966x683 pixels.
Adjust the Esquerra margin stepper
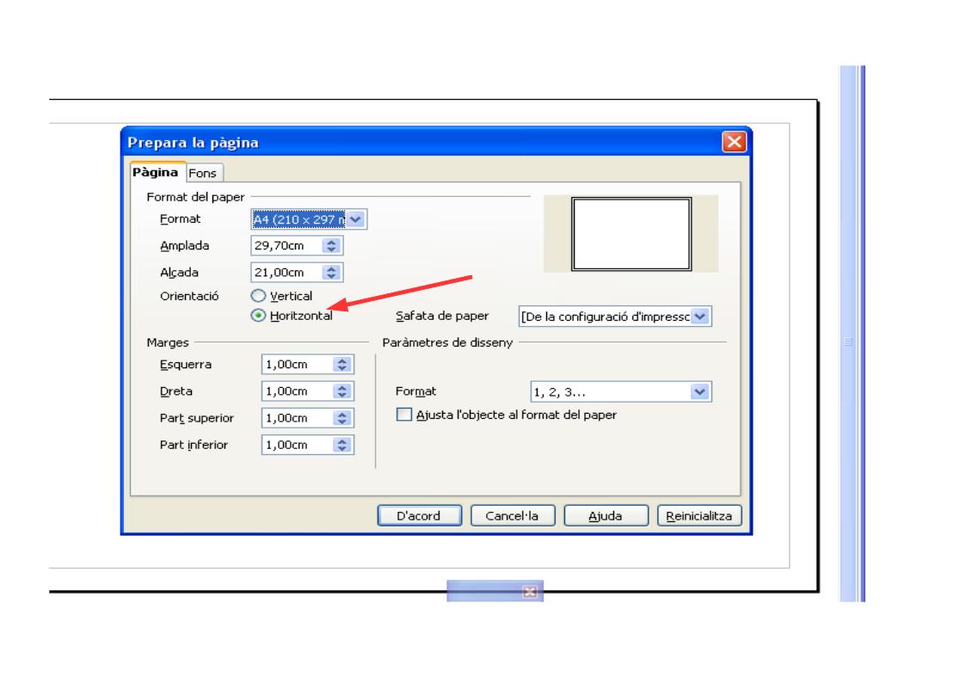[341, 365]
